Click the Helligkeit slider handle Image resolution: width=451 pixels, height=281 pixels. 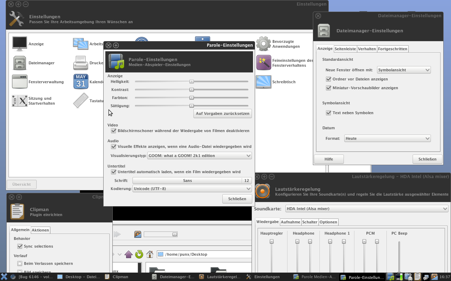click(x=192, y=81)
